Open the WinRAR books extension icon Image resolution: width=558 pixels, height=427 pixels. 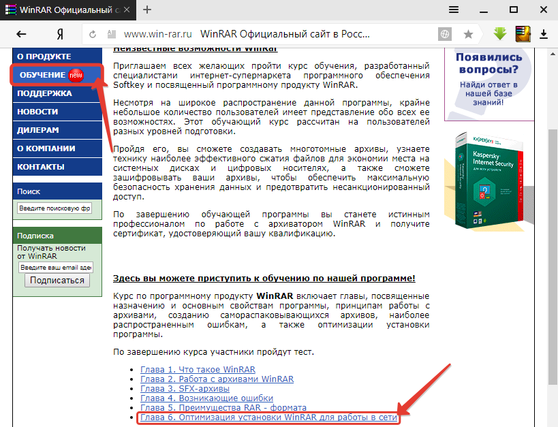(x=523, y=34)
